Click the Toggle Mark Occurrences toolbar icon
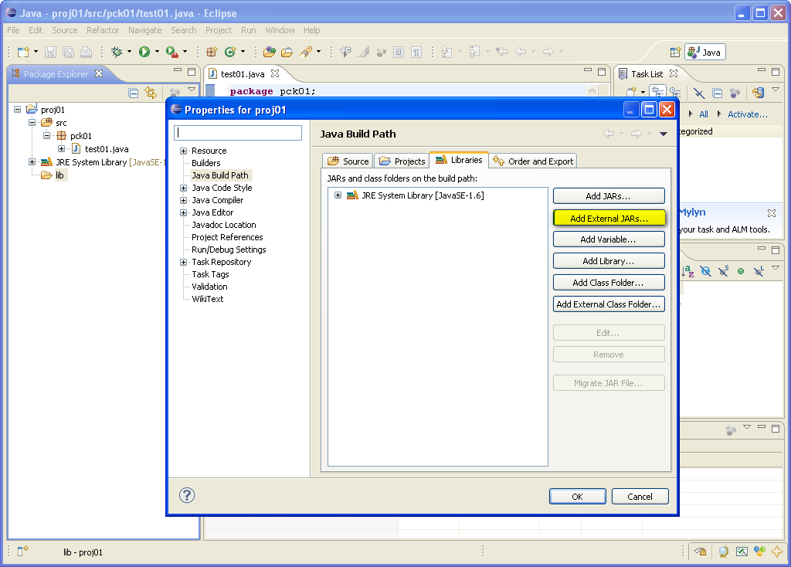The width and height of the screenshot is (791, 567). [x=363, y=52]
